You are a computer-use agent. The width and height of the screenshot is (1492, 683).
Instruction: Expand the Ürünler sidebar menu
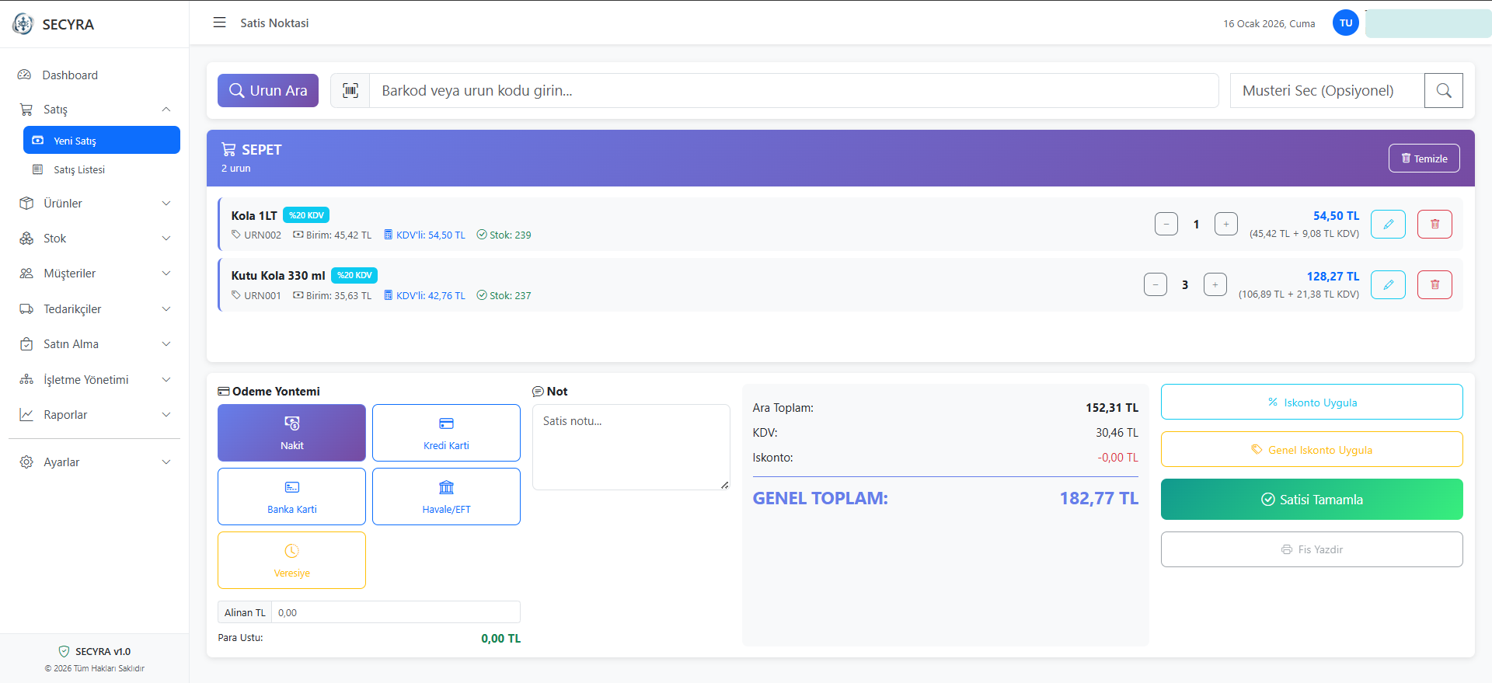pos(94,204)
